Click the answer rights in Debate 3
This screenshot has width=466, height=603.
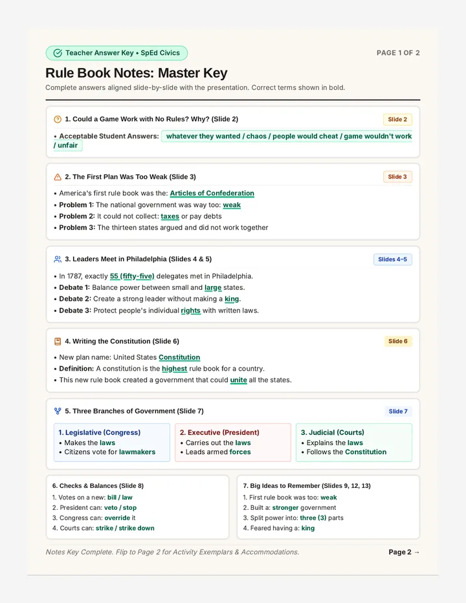click(190, 311)
